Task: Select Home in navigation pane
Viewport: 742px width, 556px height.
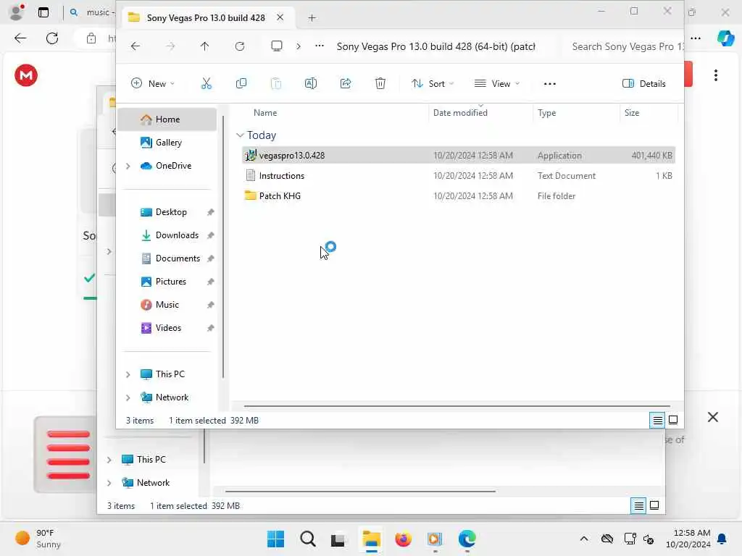Action: [167, 119]
